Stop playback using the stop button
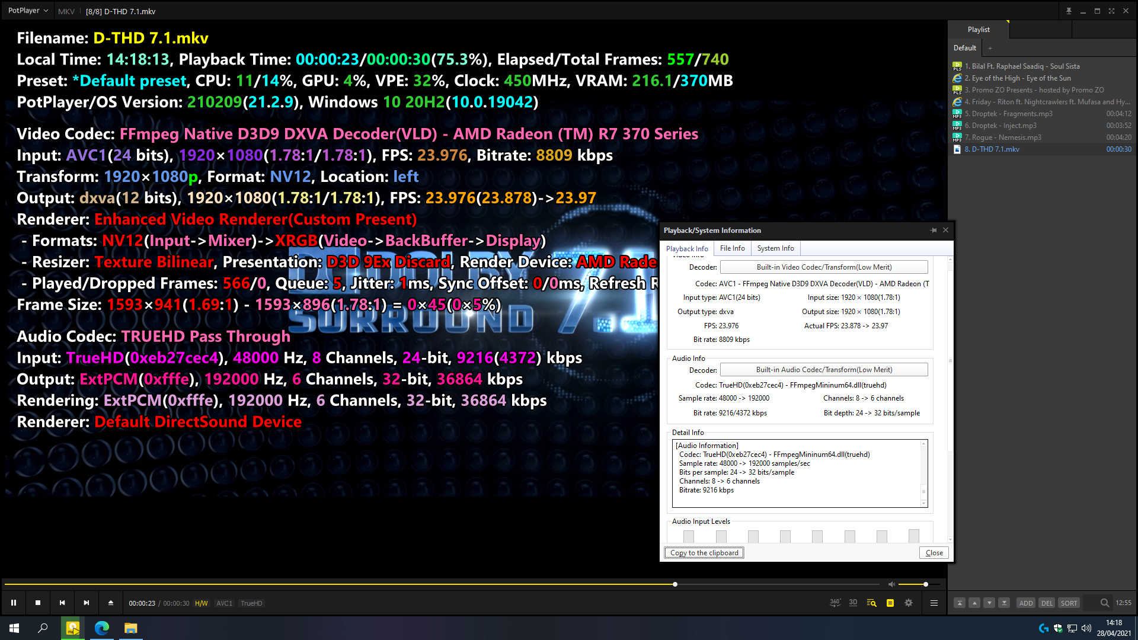 coord(38,603)
